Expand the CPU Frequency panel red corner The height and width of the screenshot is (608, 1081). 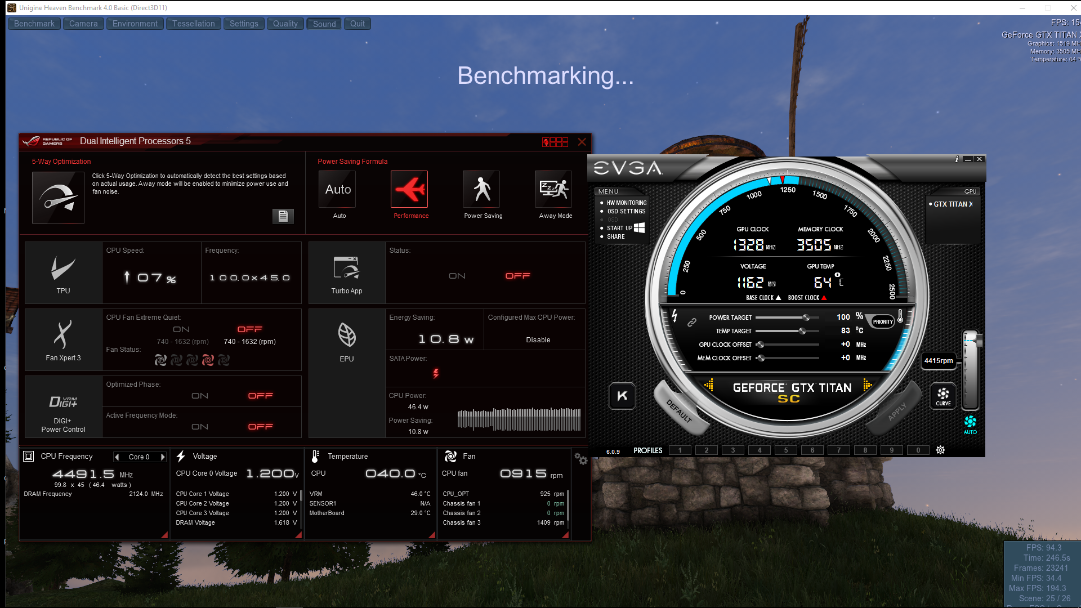click(164, 535)
